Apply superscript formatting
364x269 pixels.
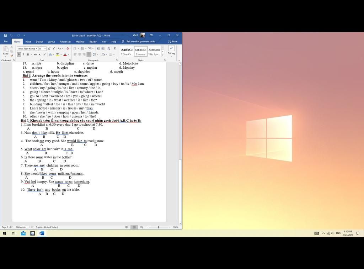tap(44, 54)
